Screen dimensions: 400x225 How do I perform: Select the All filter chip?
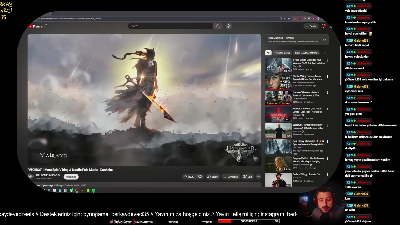tap(268, 53)
